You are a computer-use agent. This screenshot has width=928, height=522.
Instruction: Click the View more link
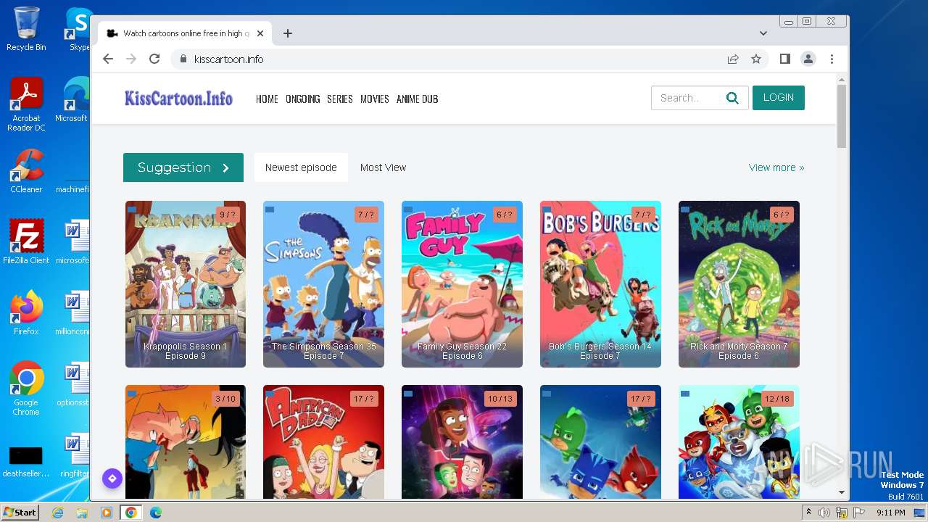[776, 167]
